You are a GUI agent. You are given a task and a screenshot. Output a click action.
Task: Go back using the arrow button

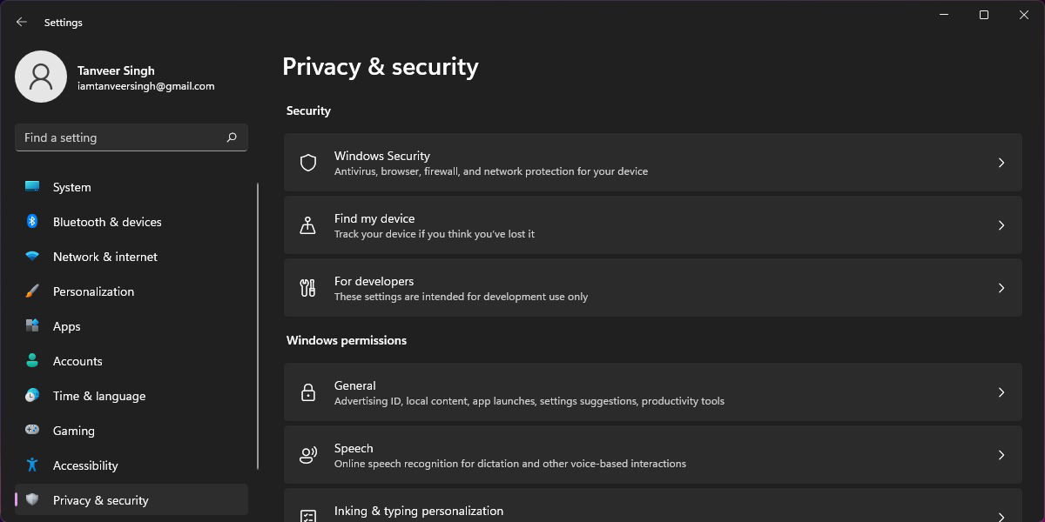(x=22, y=22)
